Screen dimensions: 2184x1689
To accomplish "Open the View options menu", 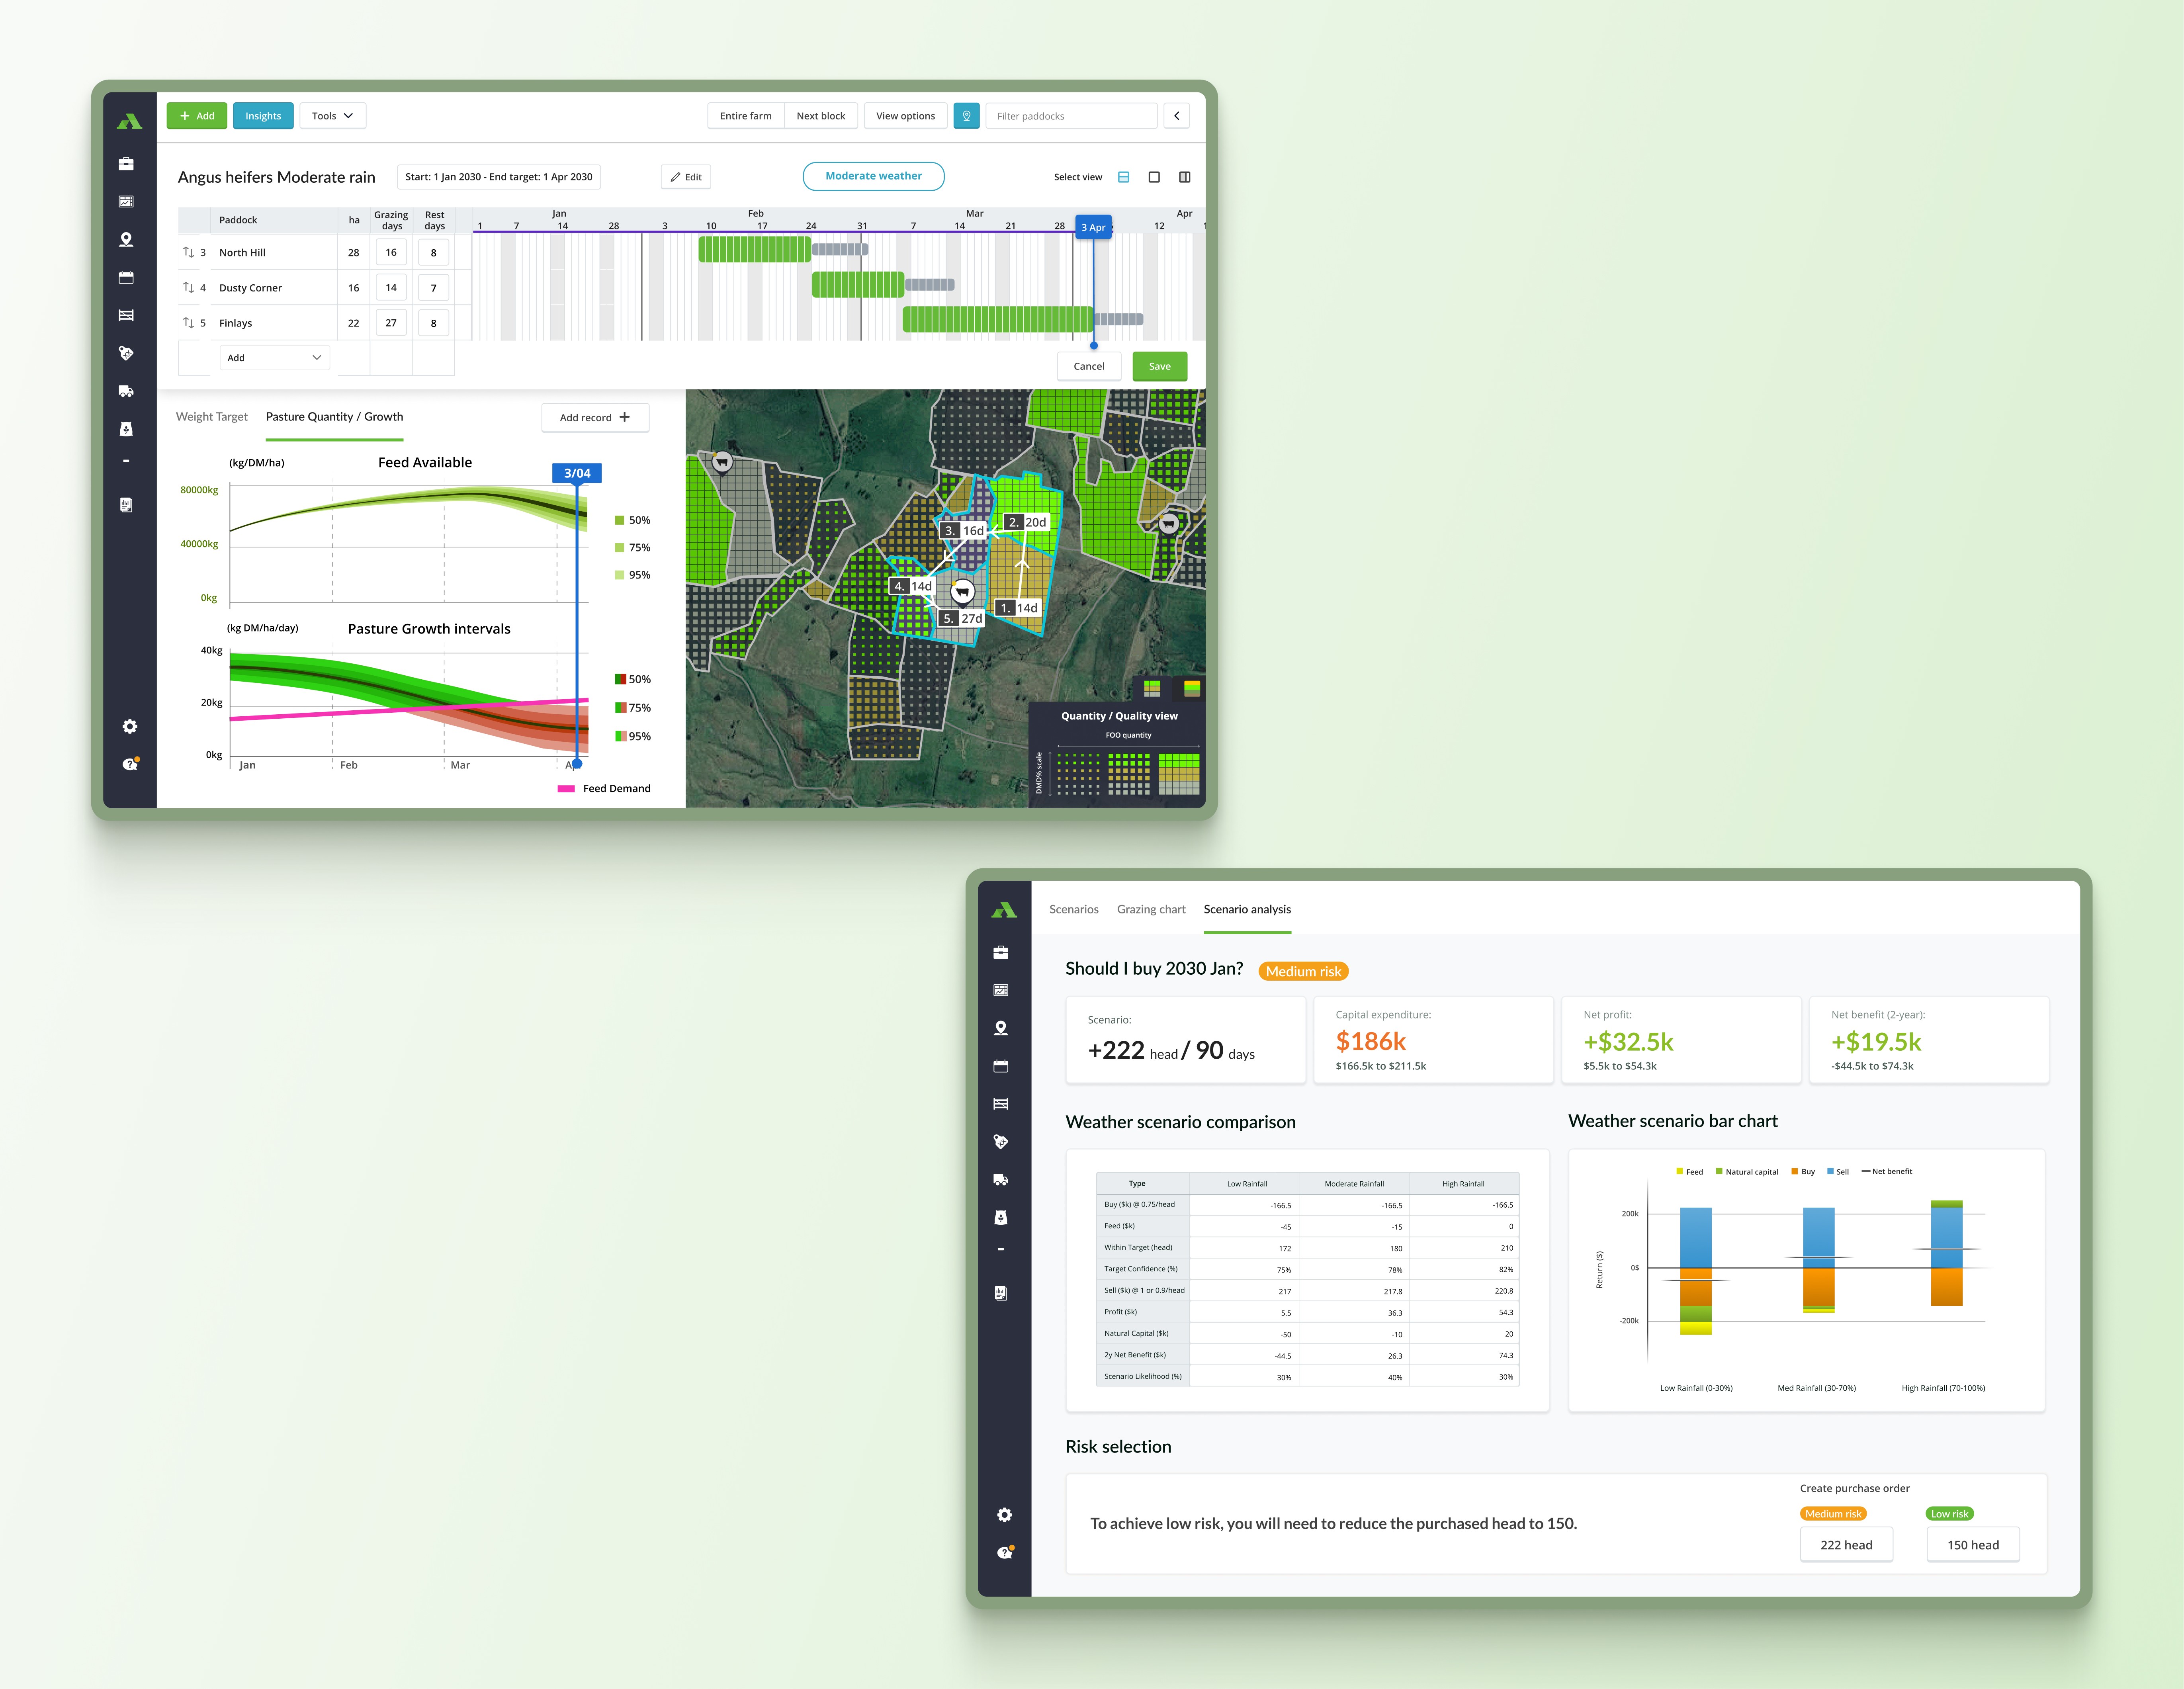I will [905, 116].
